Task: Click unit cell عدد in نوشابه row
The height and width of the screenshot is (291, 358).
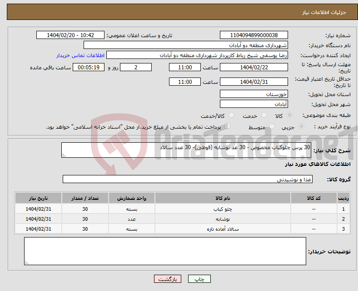Action: click(132, 219)
